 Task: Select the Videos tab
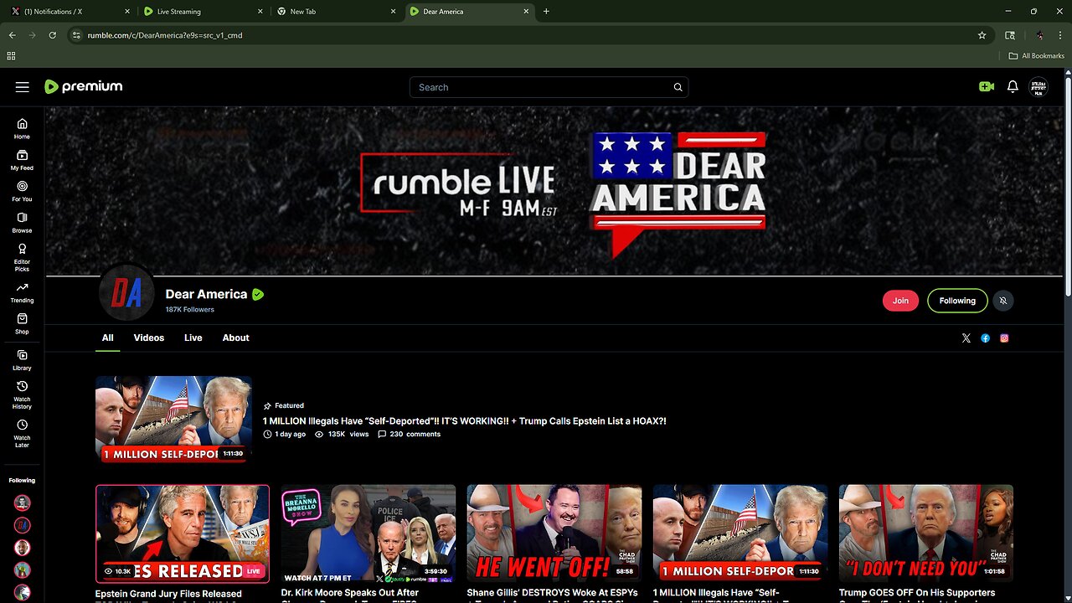(x=149, y=338)
